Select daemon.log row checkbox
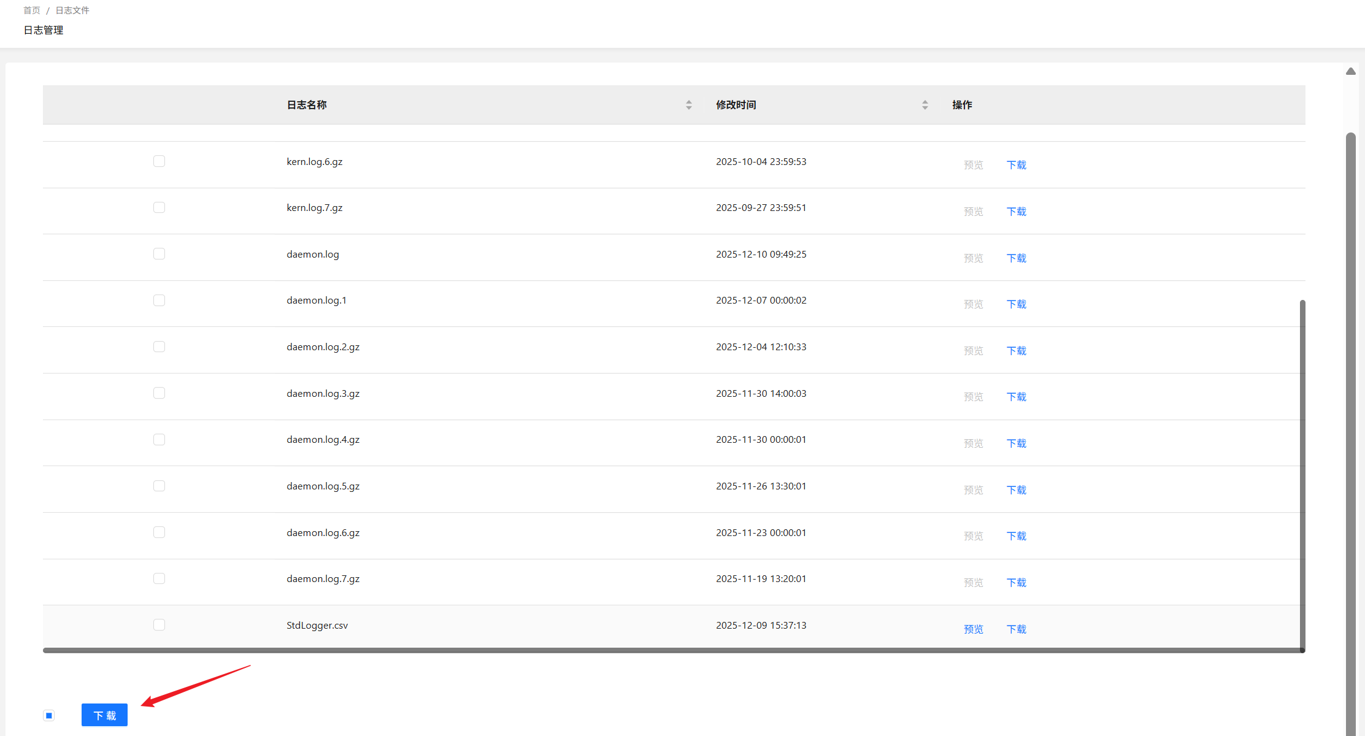Screen dimensions: 1365x736 159,254
